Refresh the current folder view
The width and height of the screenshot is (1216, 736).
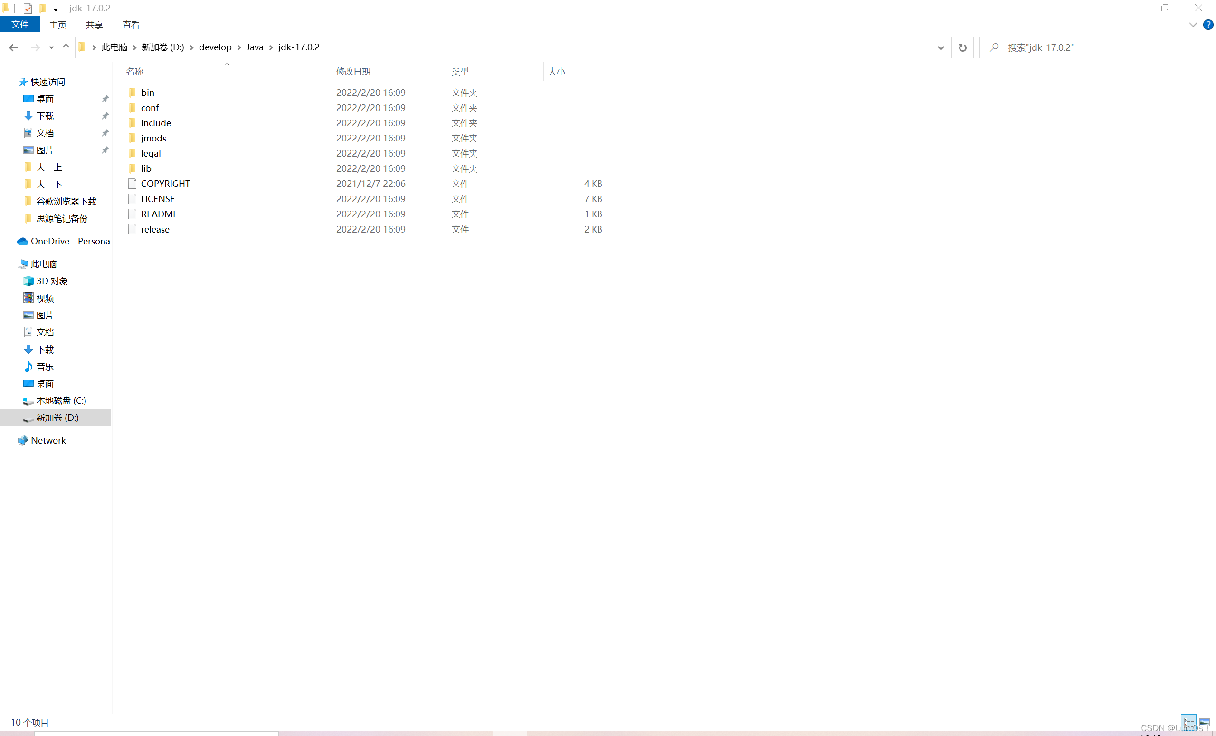point(962,47)
